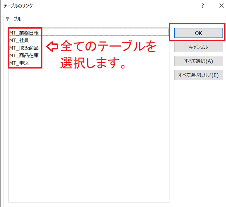Select the MT_申込 list item
Image resolution: width=226 pixels, height=207 pixels.
point(19,63)
